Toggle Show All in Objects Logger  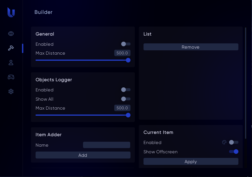coord(126,99)
